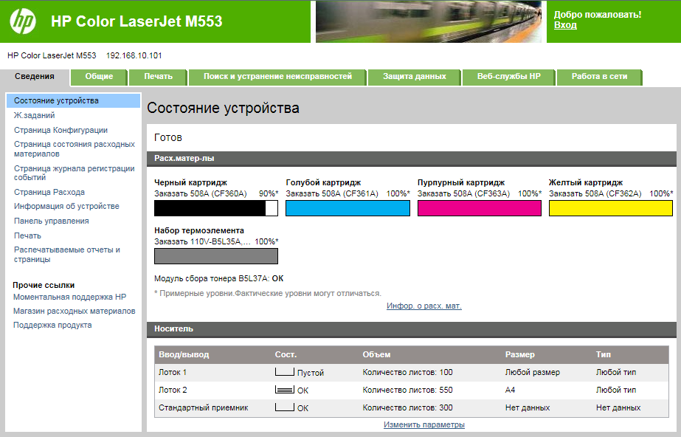Click A4 size cell for Лоток 2
This screenshot has height=437, width=681.
[x=510, y=390]
